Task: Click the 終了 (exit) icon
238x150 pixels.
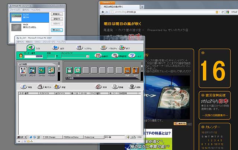Action: [x=122, y=48]
